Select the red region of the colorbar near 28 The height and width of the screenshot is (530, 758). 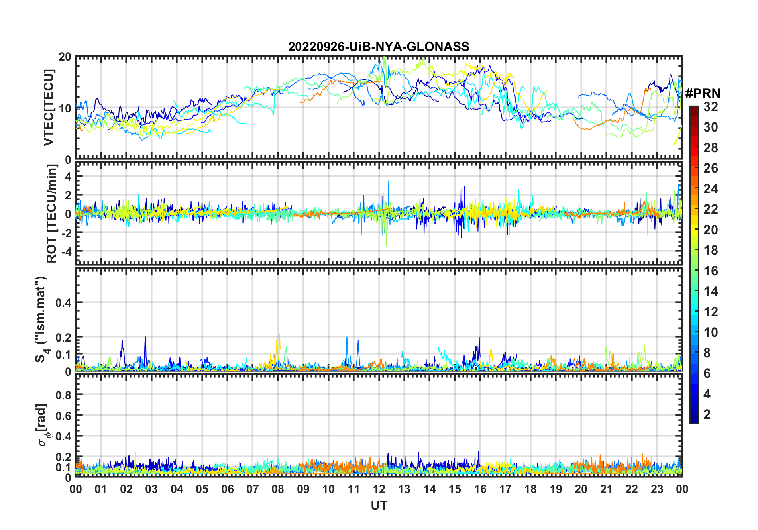694,148
